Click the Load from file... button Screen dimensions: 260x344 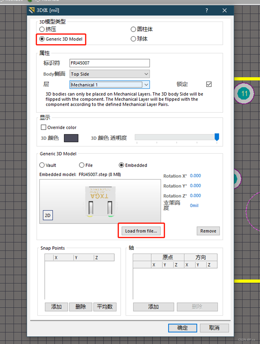(x=141, y=231)
